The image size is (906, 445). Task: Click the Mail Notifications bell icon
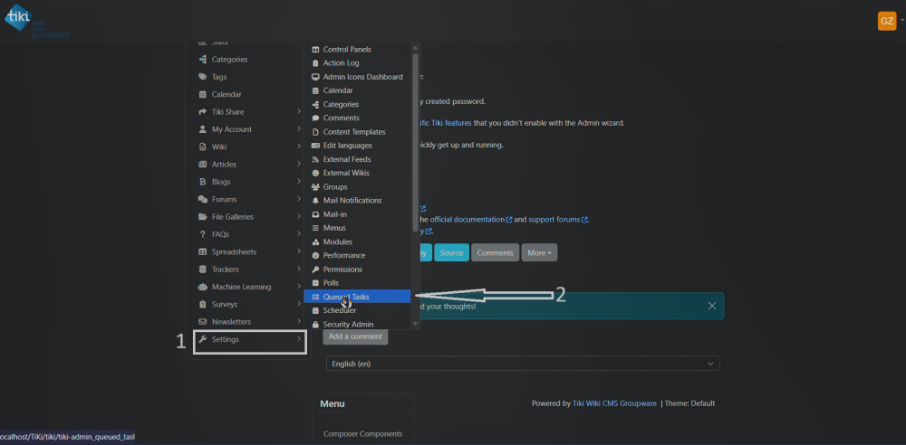point(315,200)
